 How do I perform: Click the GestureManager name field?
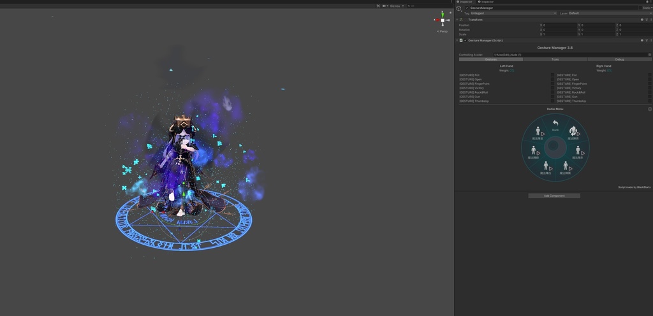(554, 8)
